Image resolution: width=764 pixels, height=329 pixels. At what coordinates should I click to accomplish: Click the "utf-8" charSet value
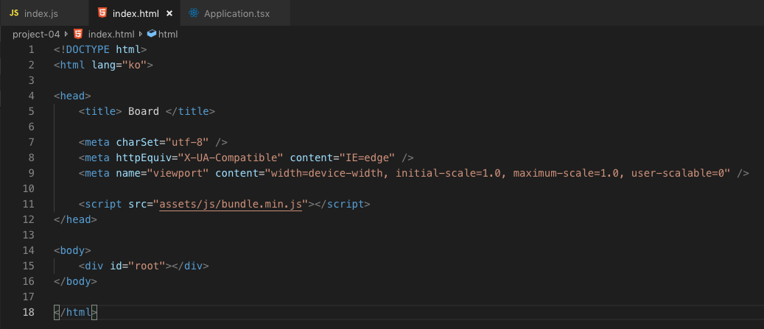coord(188,142)
